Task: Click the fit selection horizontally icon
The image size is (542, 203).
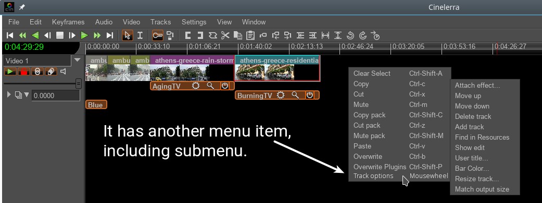Action: pyautogui.click(x=325, y=35)
